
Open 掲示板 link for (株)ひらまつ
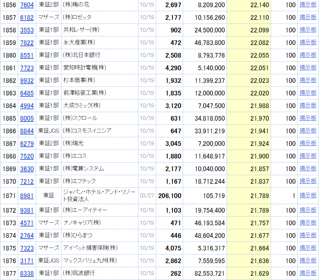coord(308,236)
